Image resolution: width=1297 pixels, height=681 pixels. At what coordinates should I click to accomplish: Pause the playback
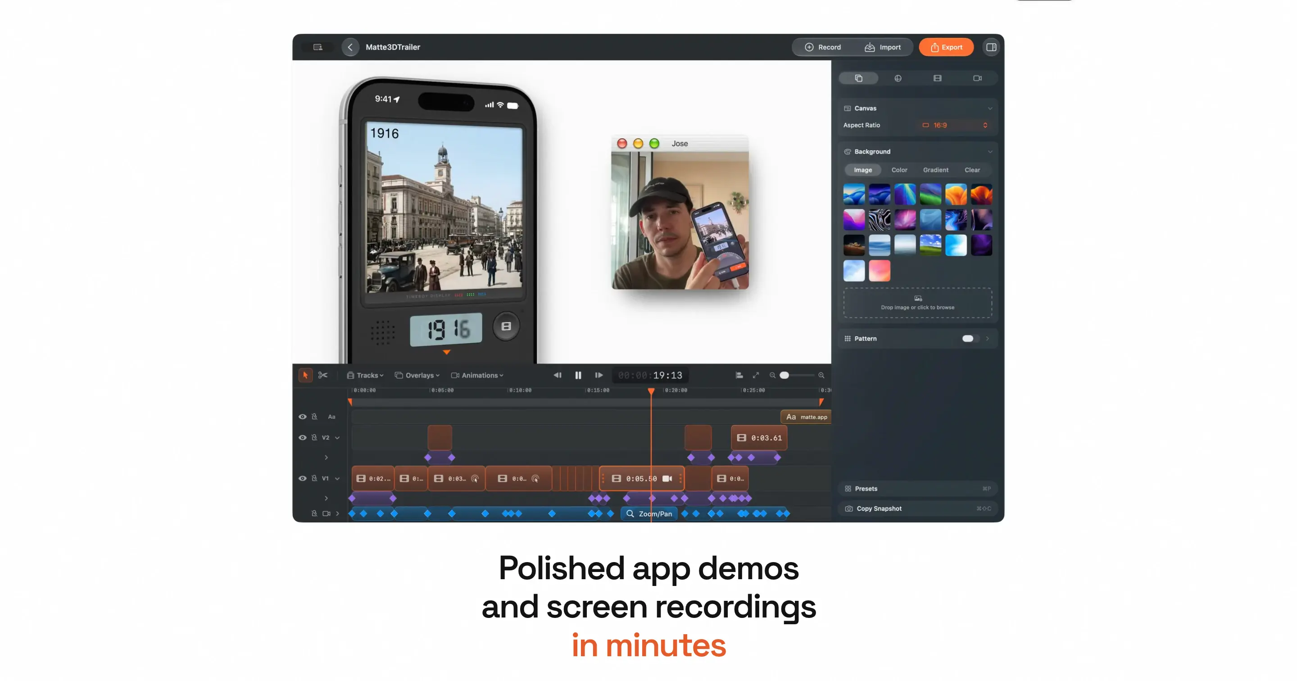point(578,375)
